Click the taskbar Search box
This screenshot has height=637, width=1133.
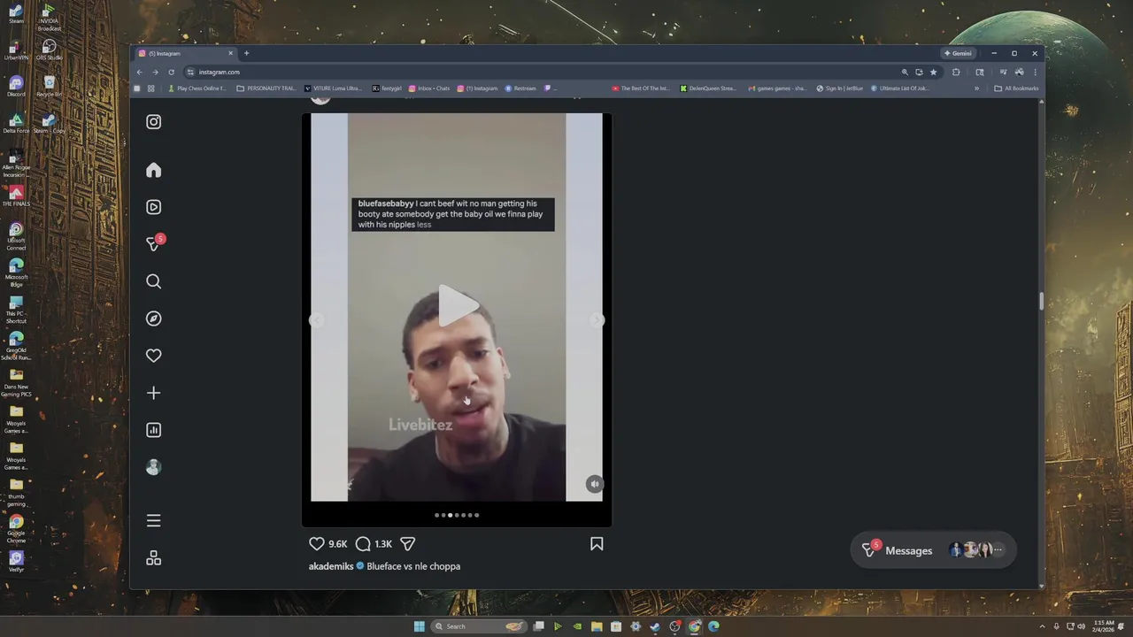coord(478,626)
